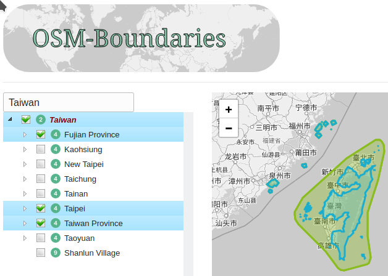Expand the New Taipei node
Image resolution: width=388 pixels, height=276 pixels.
click(x=25, y=164)
